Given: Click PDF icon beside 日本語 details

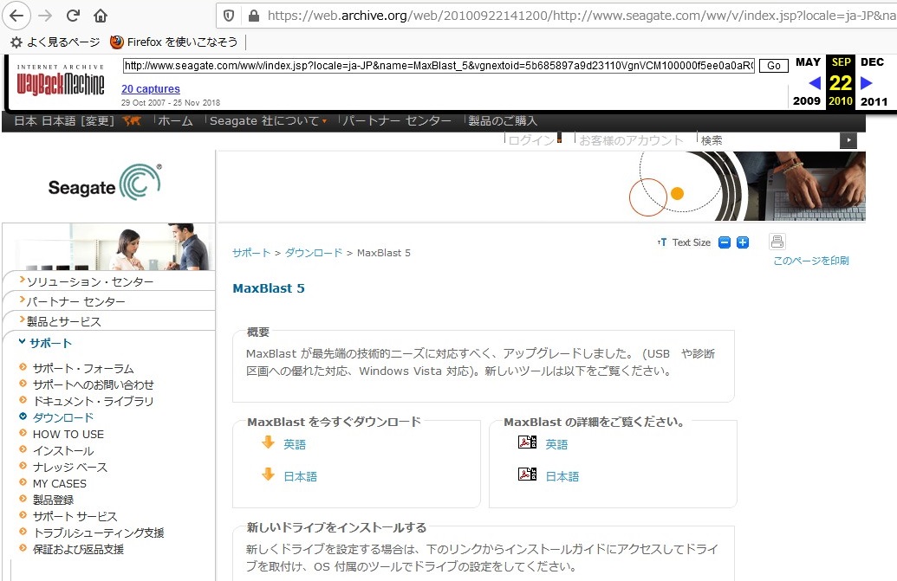Looking at the screenshot, I should pos(528,474).
